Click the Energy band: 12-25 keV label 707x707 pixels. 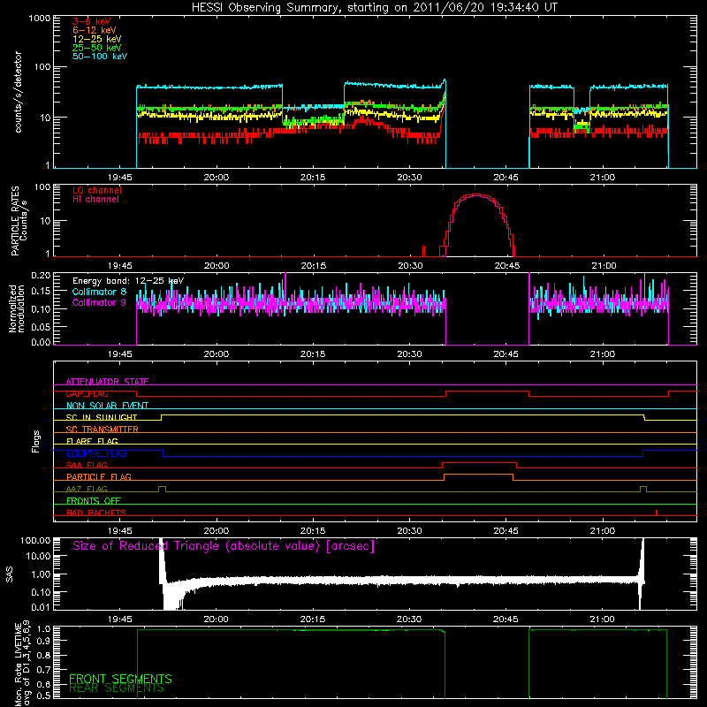click(x=128, y=281)
